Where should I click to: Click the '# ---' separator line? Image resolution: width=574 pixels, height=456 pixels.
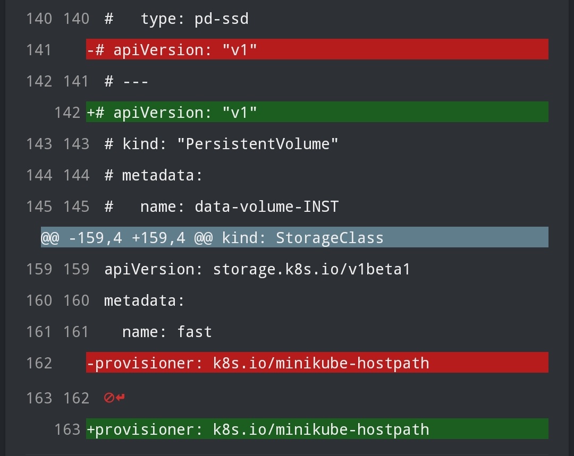(x=126, y=81)
